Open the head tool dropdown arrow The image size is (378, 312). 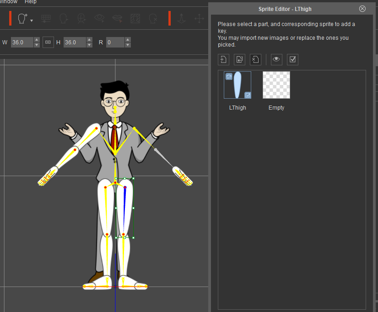click(x=31, y=21)
